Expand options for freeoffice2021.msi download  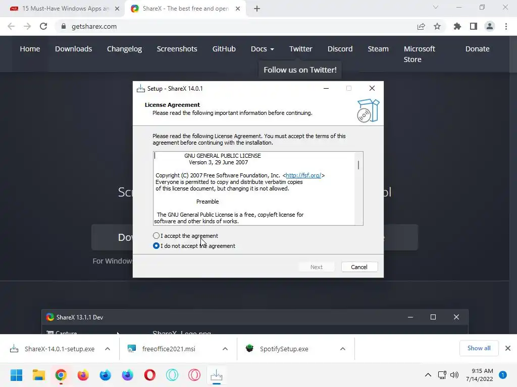click(x=225, y=349)
